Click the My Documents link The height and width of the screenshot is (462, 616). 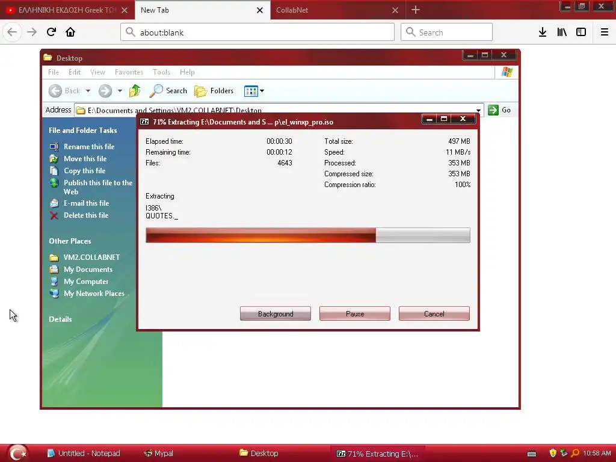(88, 269)
